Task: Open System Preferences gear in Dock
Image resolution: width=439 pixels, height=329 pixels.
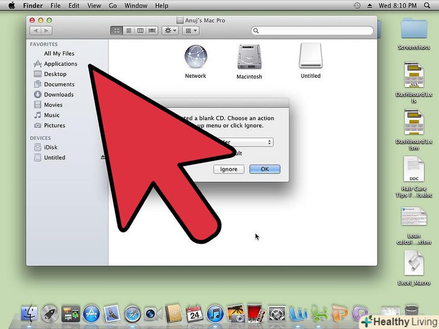Action: click(277, 313)
